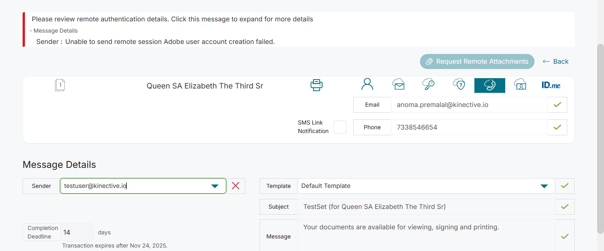Click red X next to Sender
This screenshot has width=604, height=251.
pyautogui.click(x=236, y=186)
